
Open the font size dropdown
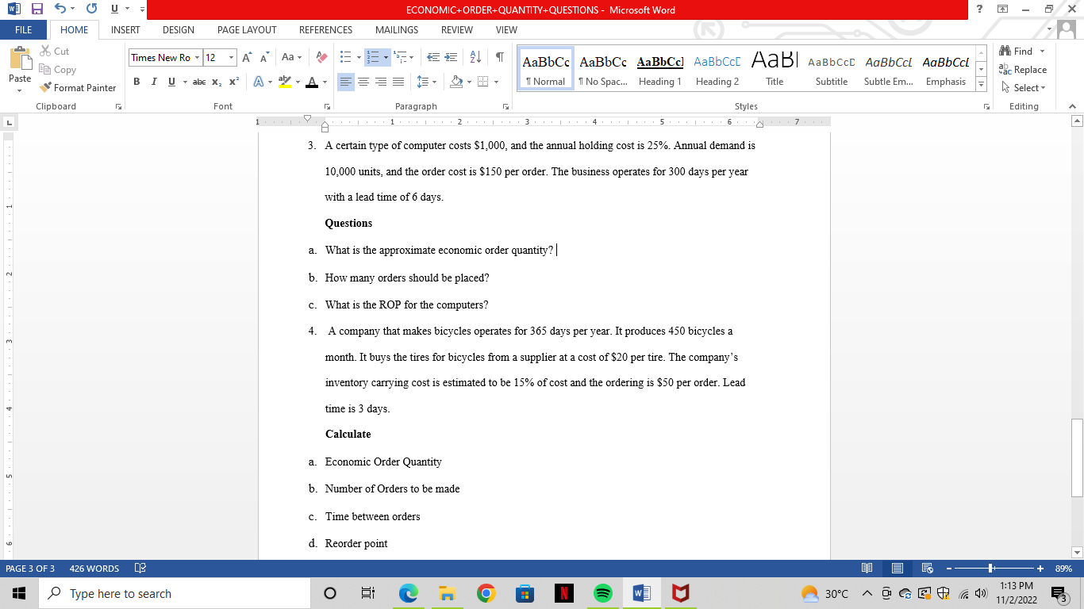tap(232, 56)
